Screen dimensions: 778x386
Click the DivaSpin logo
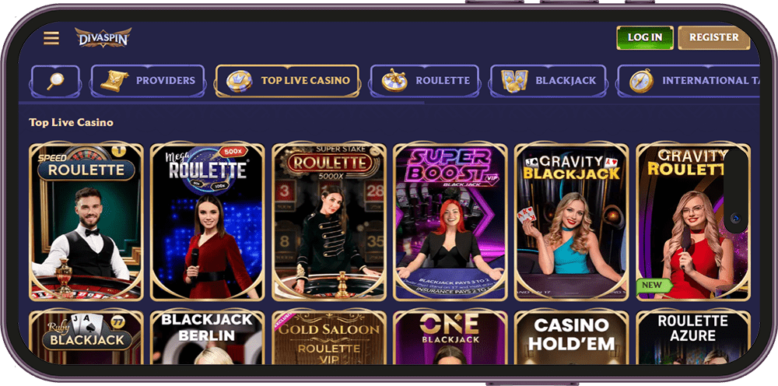tap(103, 37)
